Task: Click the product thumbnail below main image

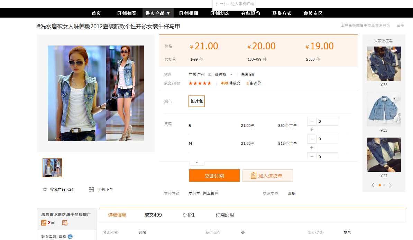Action: (x=52, y=168)
